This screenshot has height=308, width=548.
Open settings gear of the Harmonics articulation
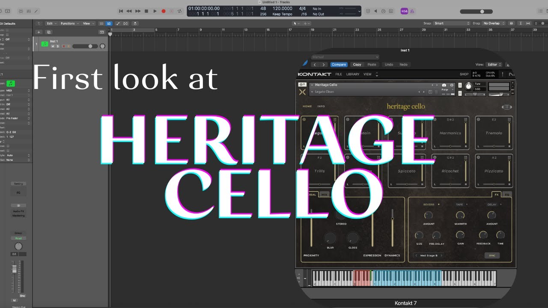[435, 120]
